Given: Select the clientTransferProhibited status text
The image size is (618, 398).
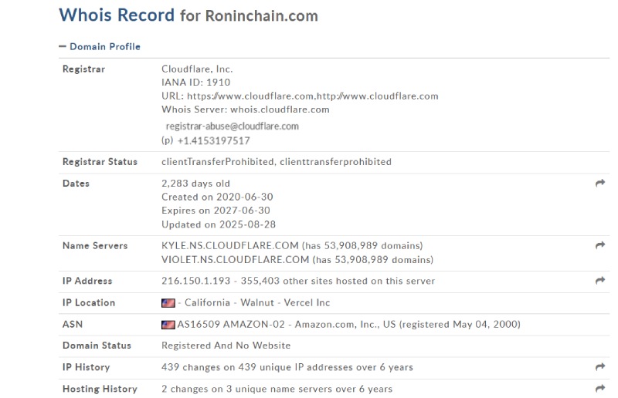Looking at the screenshot, I should 277,162.
